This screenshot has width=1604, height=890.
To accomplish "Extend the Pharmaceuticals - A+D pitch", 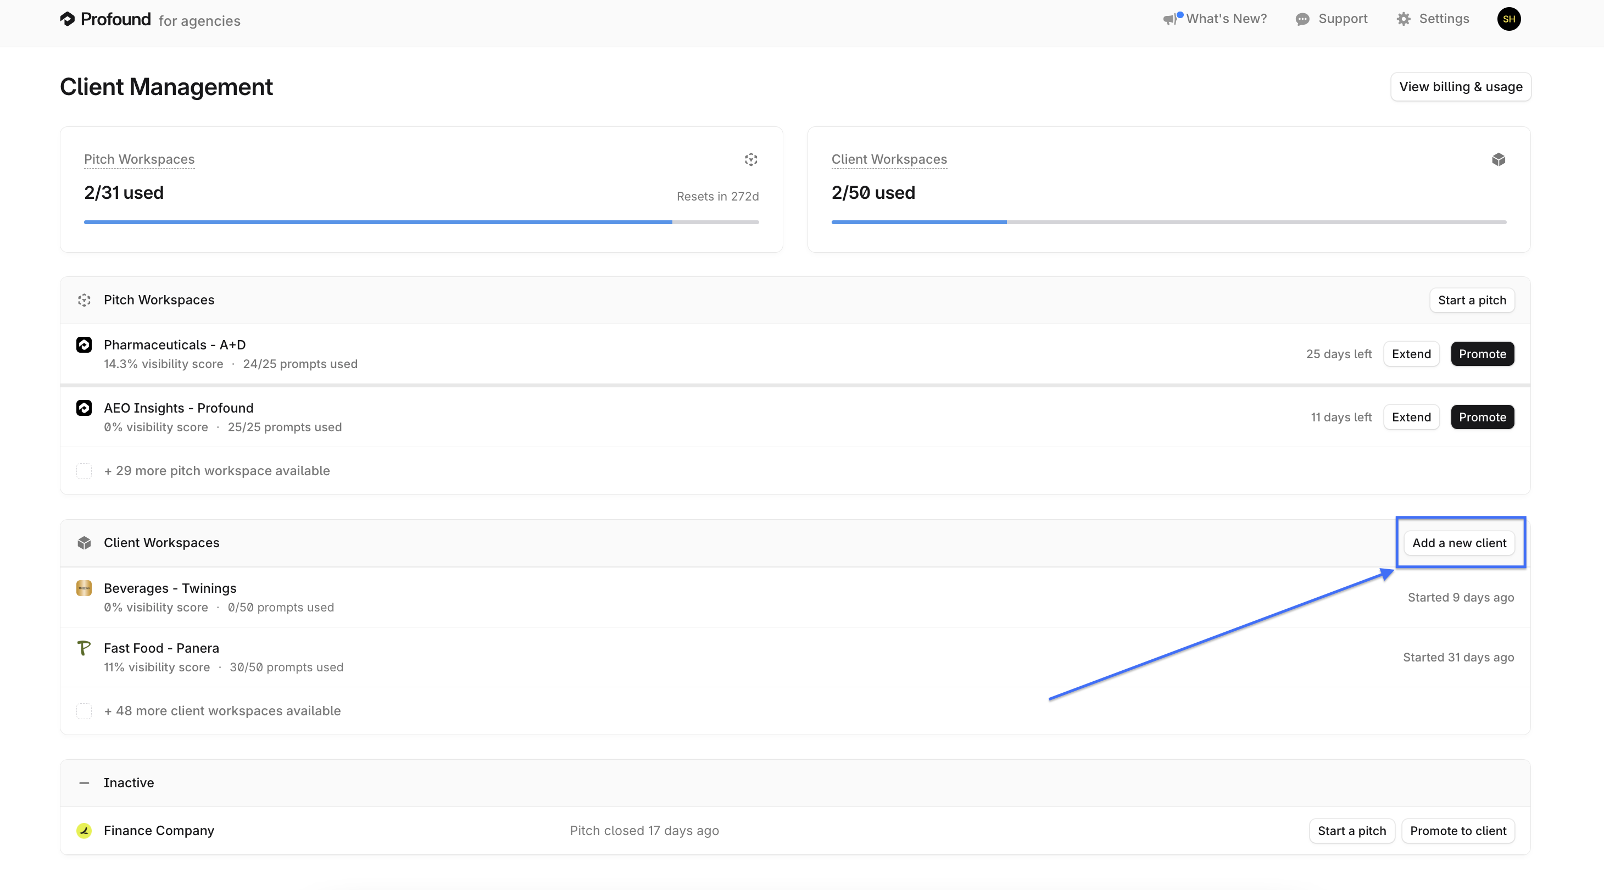I will tap(1412, 354).
